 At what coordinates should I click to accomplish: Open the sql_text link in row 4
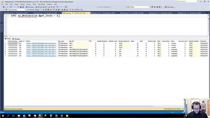pyautogui.click(x=41, y=49)
